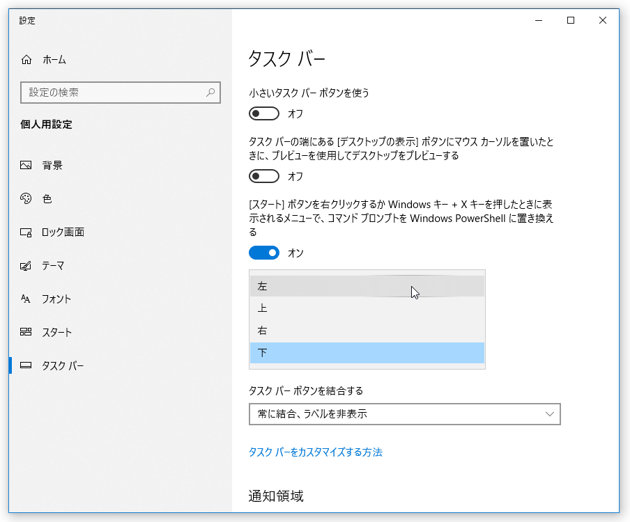
Task: Select the 色 color palette icon
Action: pos(26,198)
